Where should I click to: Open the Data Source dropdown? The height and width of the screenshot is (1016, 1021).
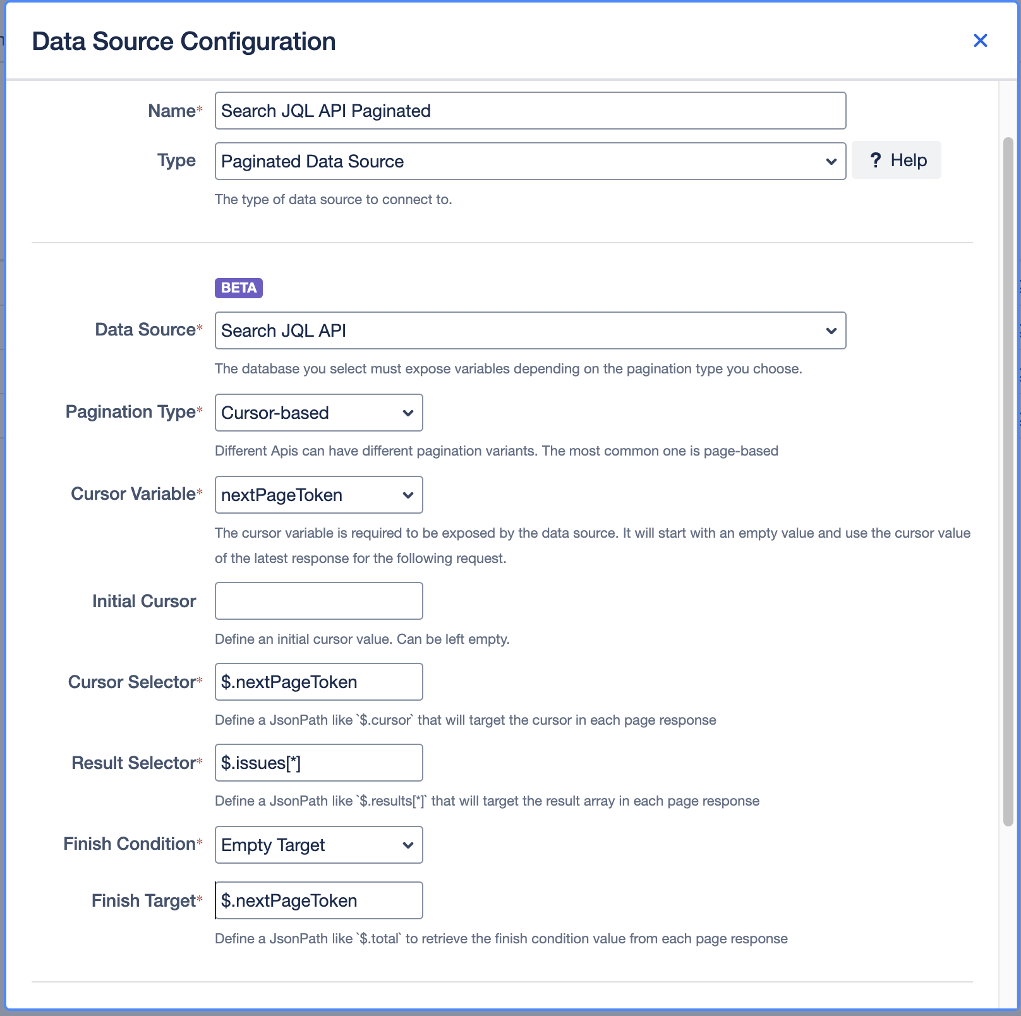click(529, 330)
